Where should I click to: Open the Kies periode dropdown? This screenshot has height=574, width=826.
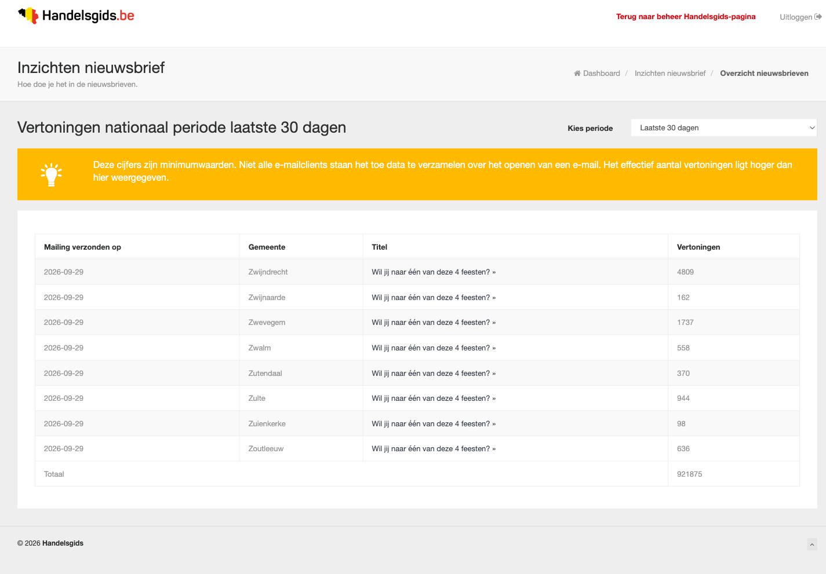pos(723,128)
